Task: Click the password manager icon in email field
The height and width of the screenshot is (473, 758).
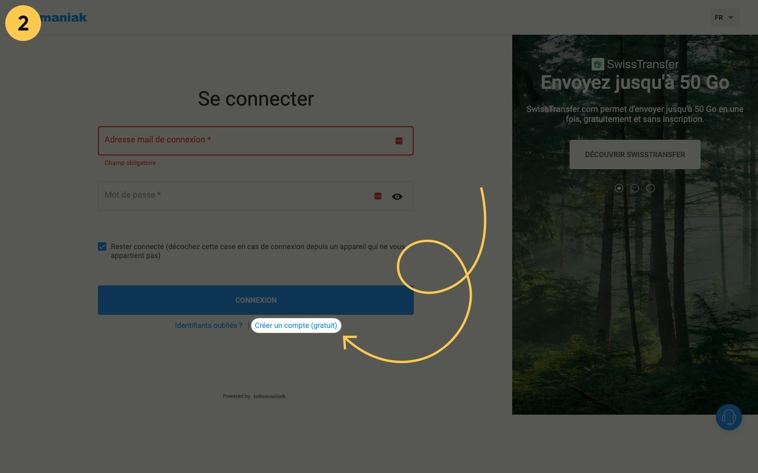Action: point(399,141)
